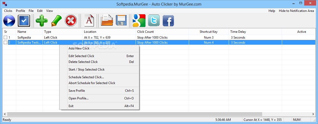318x124 pixels.
Task: Click Hide to Notification Area
Action: point(296,11)
